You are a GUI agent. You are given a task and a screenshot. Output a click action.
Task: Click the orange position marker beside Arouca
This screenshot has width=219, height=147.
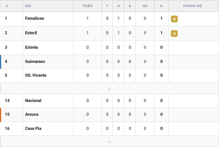[x=1, y=115]
